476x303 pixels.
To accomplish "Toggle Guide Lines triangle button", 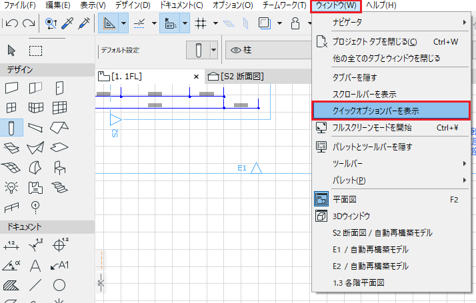I will point(109,23).
